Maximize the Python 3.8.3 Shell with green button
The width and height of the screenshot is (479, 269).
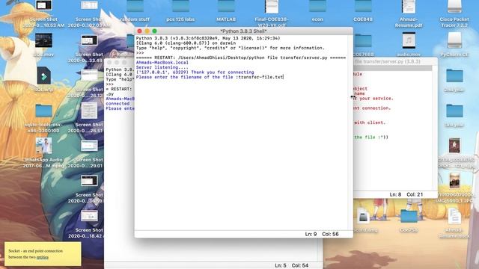click(x=155, y=31)
